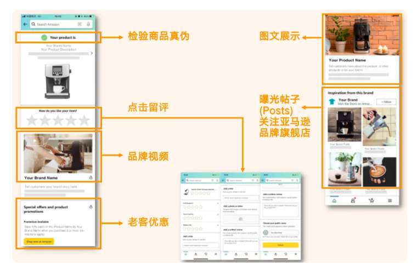Click the camera scan icon in search bar
Screen dimensions: 417x268
pyautogui.click(x=80, y=25)
